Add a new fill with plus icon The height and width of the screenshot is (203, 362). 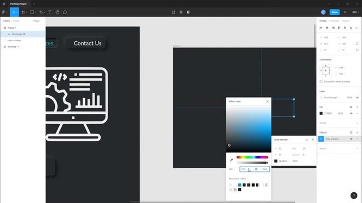[357, 107]
